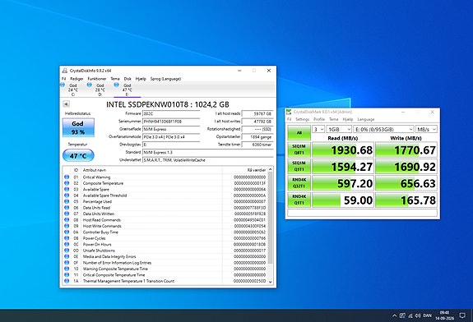Open the unit dropdown showing MB/s
The height and width of the screenshot is (322, 473).
[x=426, y=129]
